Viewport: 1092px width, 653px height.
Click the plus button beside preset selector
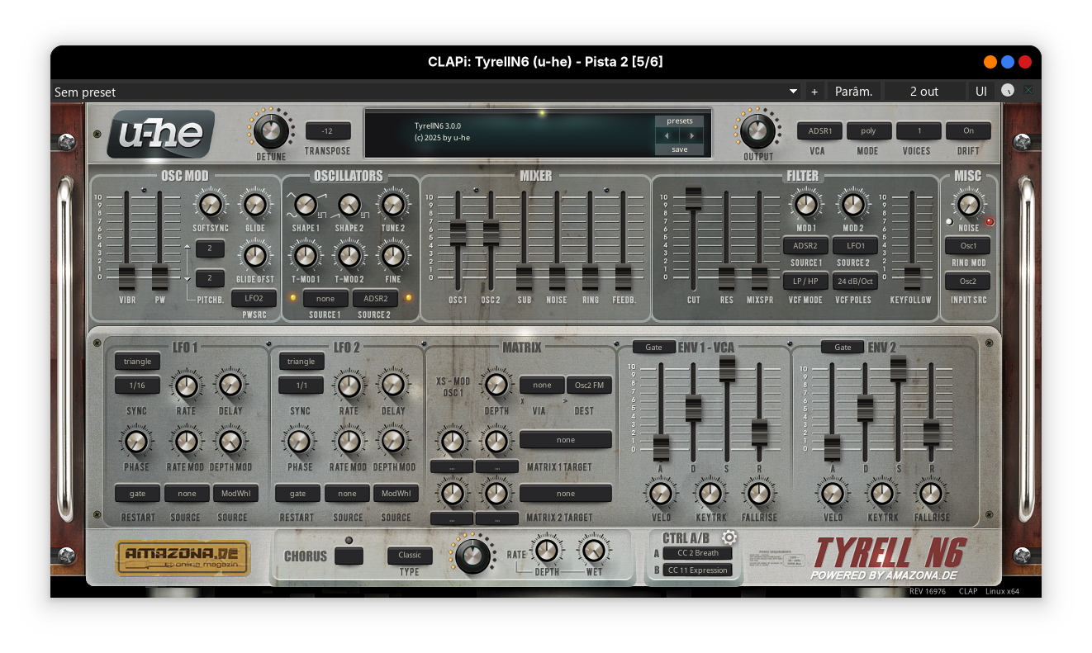(x=814, y=92)
